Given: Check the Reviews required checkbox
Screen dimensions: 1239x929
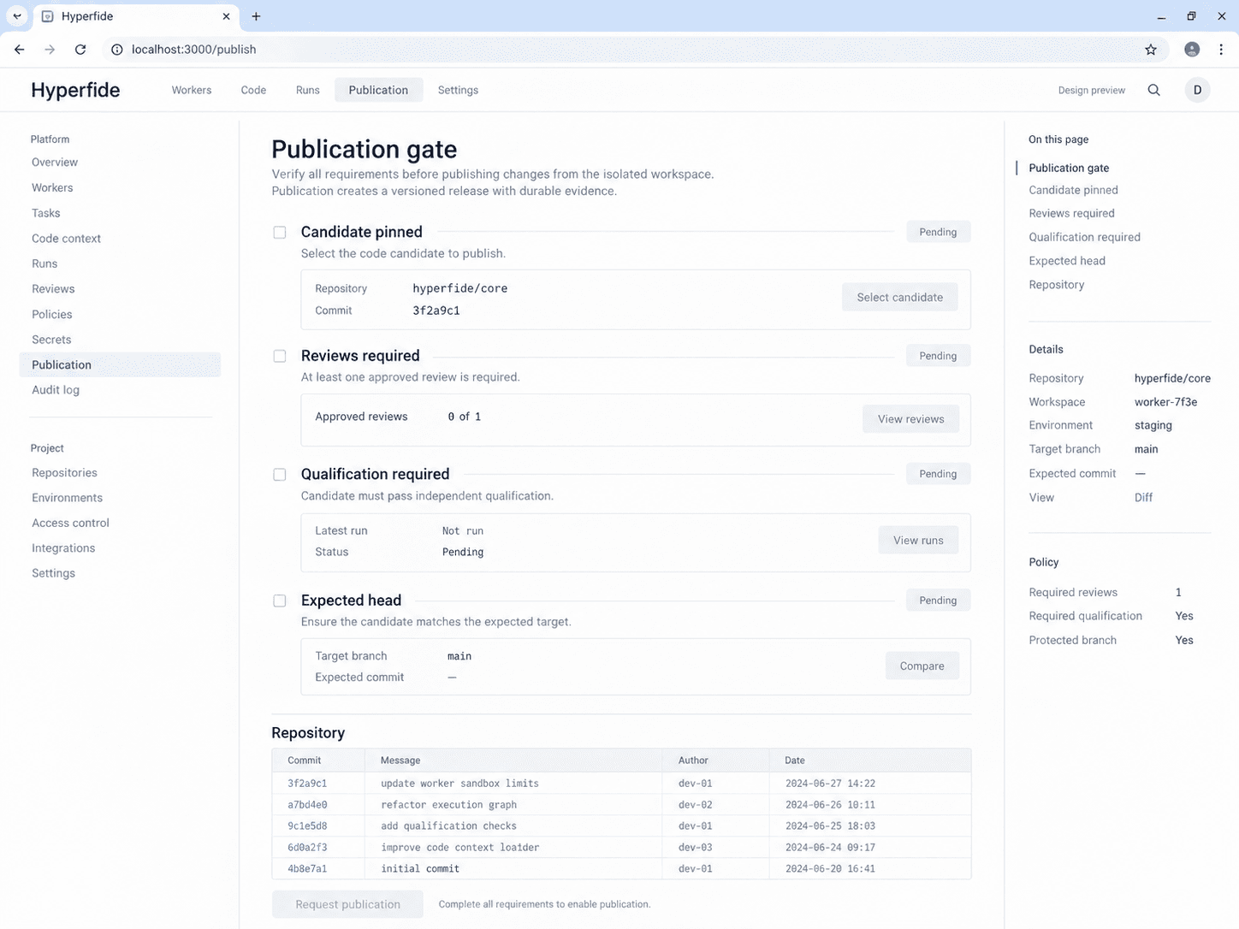Looking at the screenshot, I should (280, 356).
